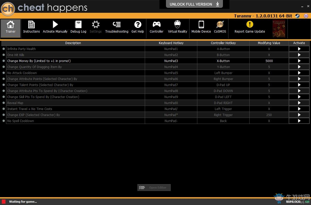311x205 pixels.
Task: Click Left Bumper controller hotkey cell
Action: click(x=223, y=73)
